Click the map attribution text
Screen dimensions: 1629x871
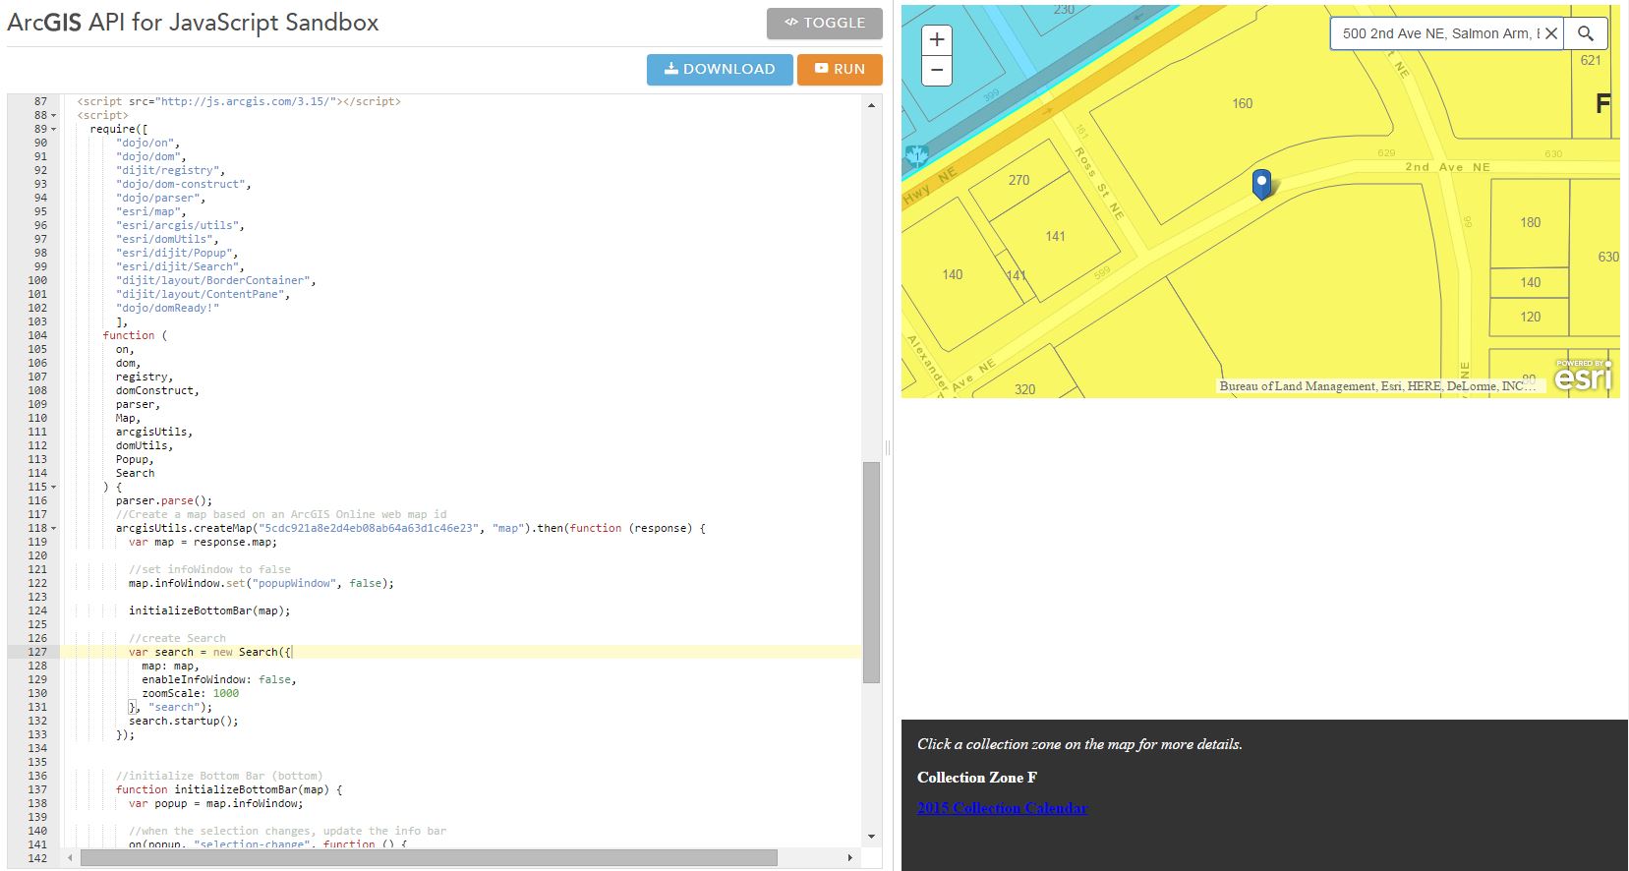[x=1376, y=386]
